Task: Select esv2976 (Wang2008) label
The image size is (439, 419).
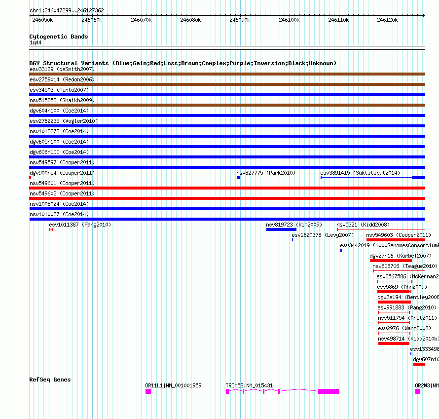Action: point(404,328)
